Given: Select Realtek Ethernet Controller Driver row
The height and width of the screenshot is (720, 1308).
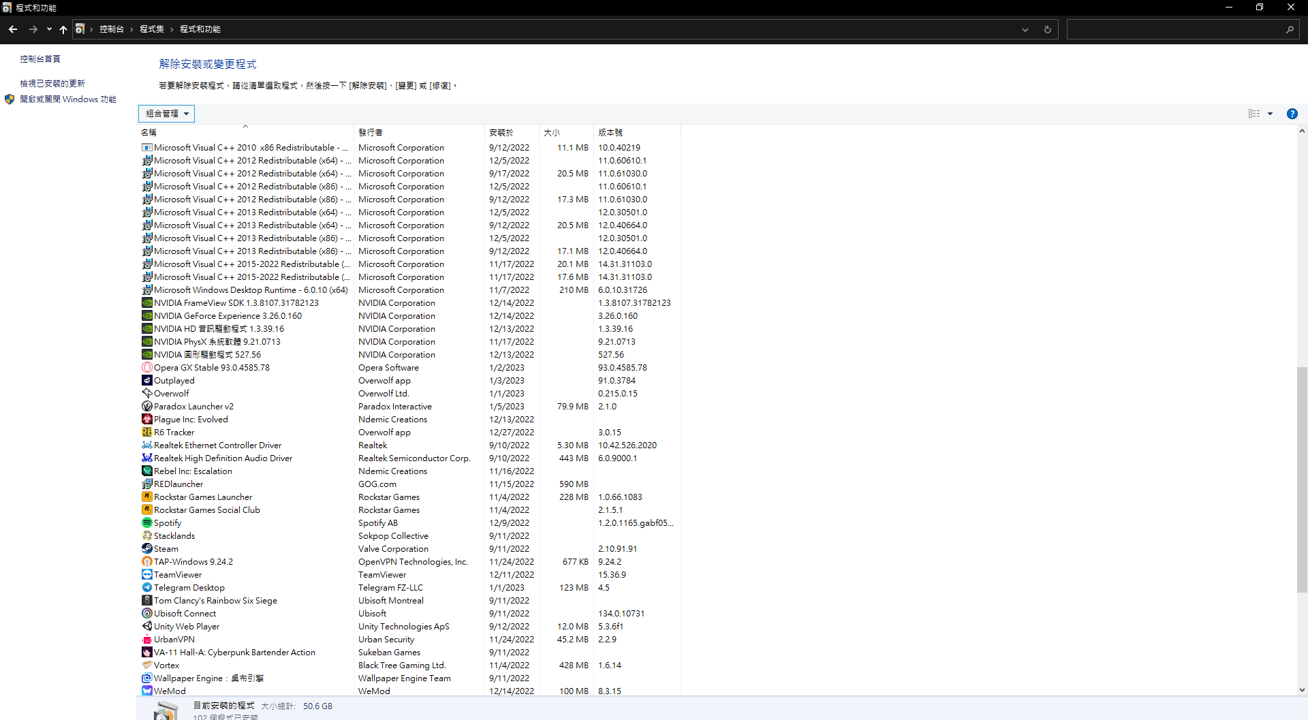Looking at the screenshot, I should pyautogui.click(x=409, y=445).
